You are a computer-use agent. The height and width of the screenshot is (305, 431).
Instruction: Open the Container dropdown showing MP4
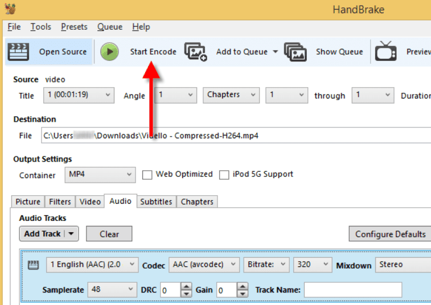pos(100,175)
